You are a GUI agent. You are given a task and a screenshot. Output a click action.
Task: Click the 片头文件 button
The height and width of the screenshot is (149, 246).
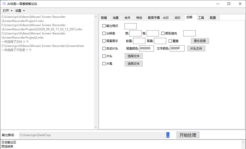[196, 49]
